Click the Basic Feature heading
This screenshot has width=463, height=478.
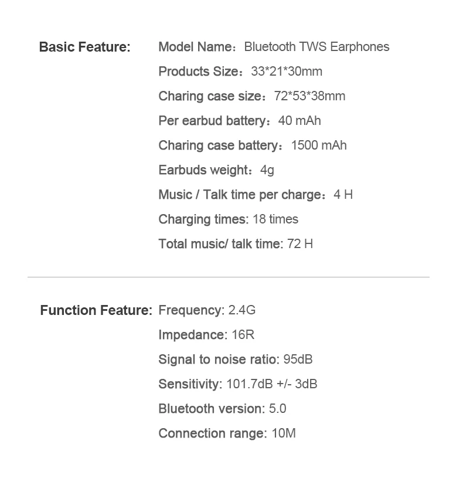84,47
